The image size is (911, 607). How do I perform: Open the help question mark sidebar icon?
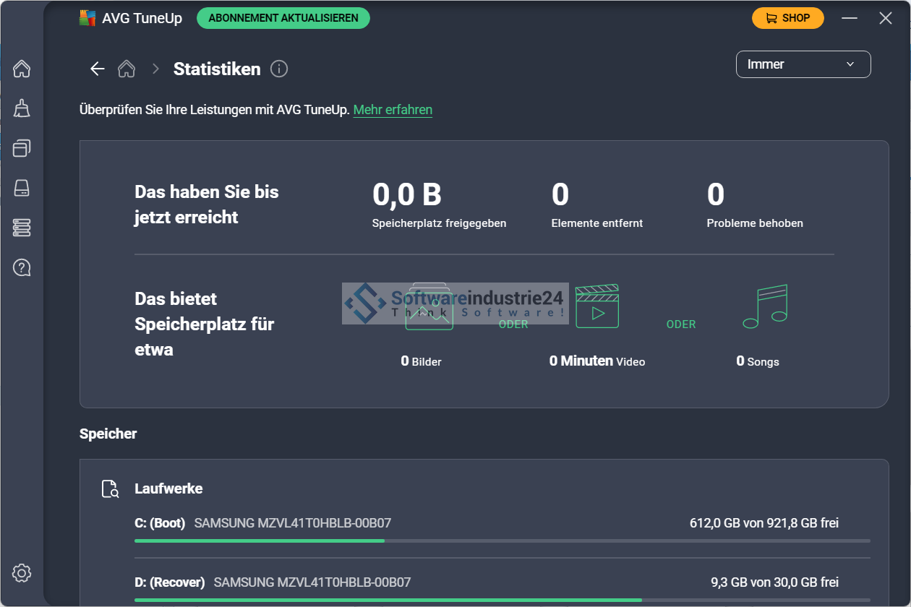coord(22,267)
